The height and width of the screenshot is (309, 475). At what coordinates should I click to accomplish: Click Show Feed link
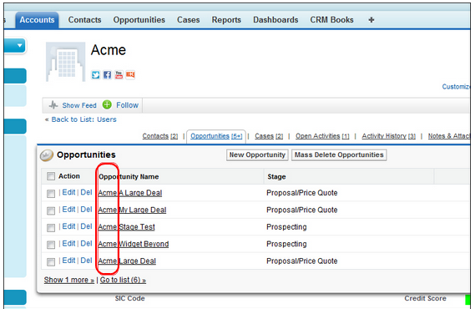click(x=79, y=105)
